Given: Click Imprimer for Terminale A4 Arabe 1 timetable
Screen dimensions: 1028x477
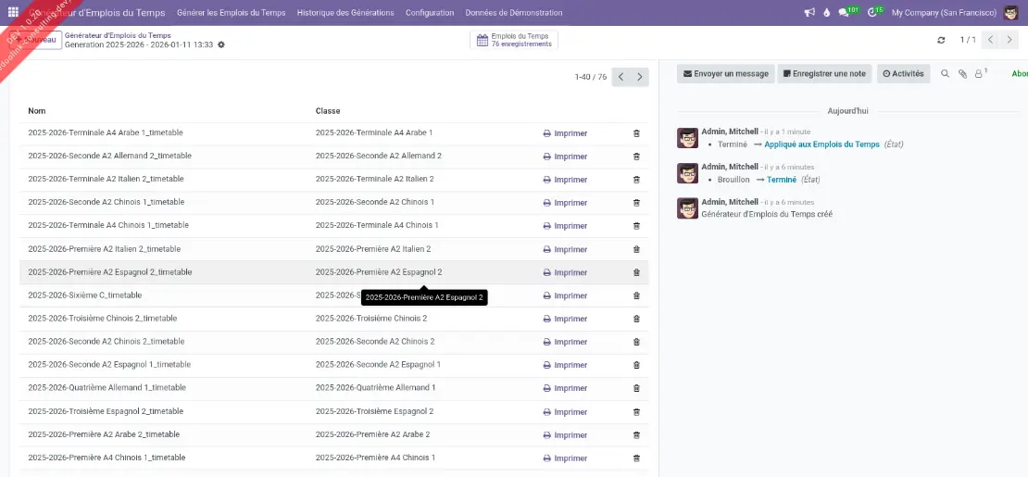Looking at the screenshot, I should click(565, 133).
